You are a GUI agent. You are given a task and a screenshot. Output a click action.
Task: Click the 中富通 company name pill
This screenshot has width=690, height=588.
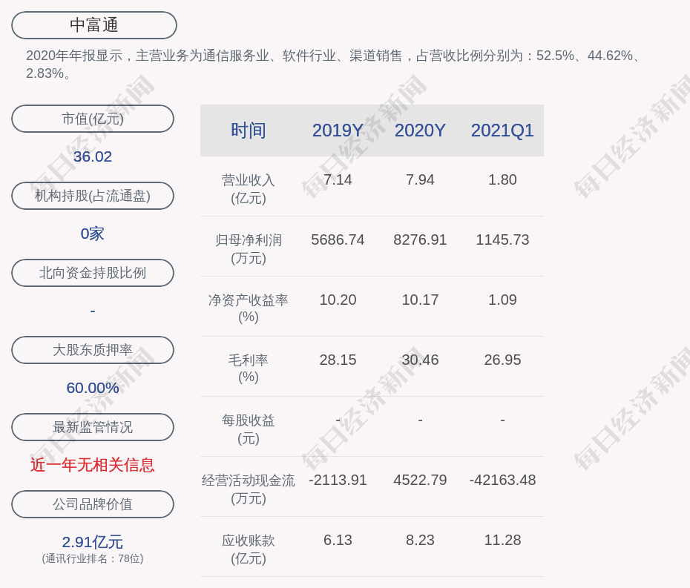(93, 25)
